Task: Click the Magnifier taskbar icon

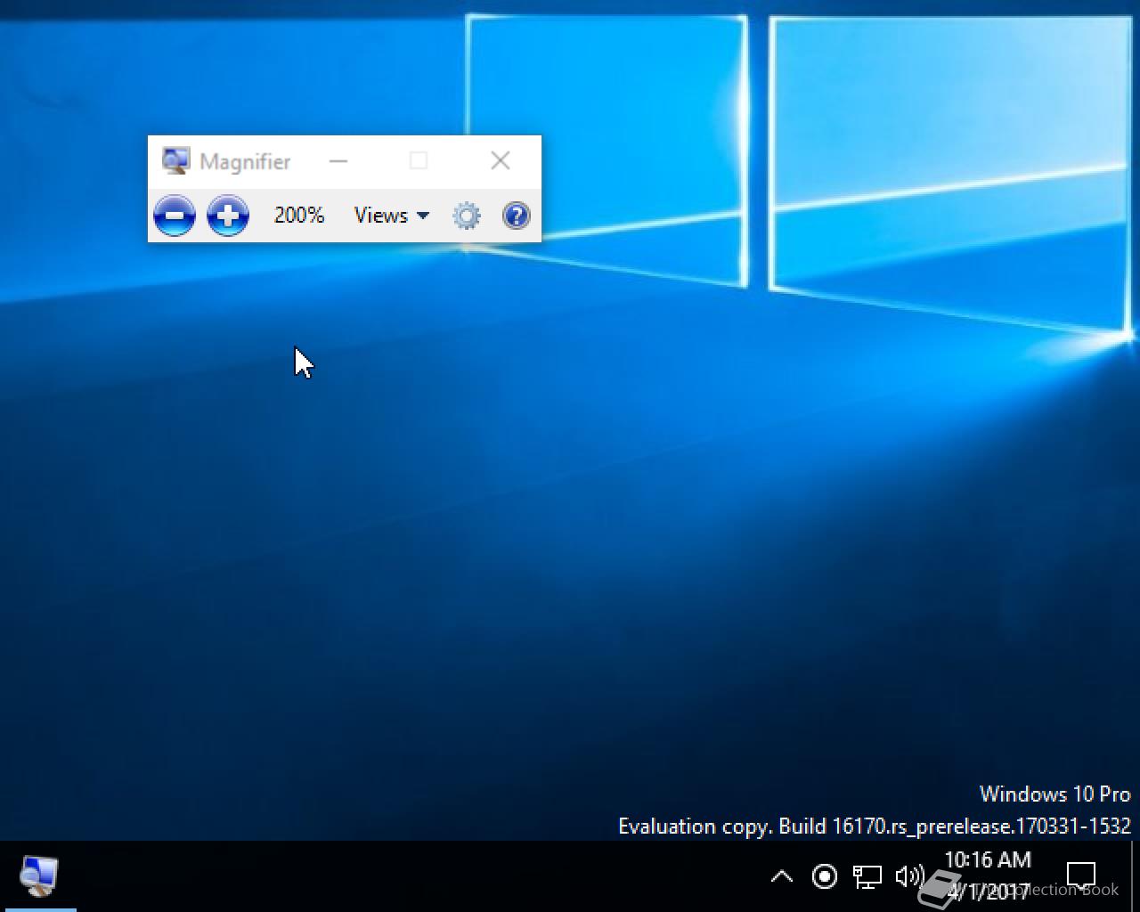Action: click(38, 876)
